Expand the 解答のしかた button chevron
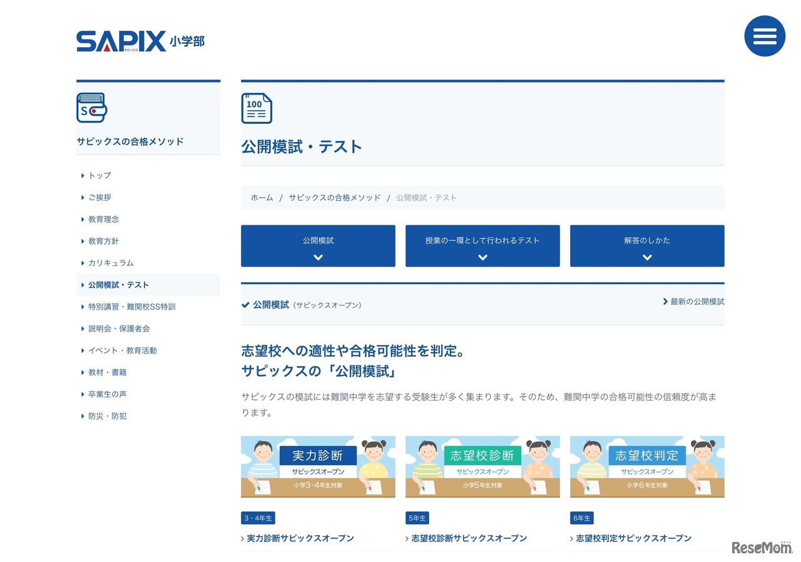This screenshot has width=801, height=562. 647,257
